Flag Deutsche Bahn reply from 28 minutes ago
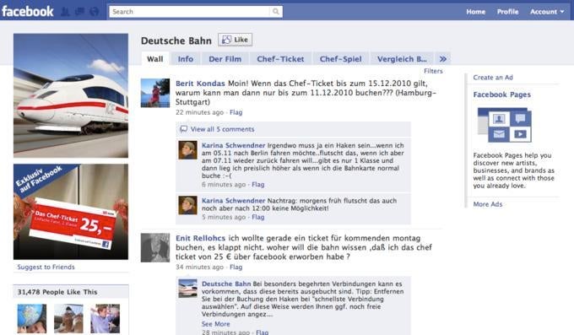The image size is (574, 335). coord(263,332)
